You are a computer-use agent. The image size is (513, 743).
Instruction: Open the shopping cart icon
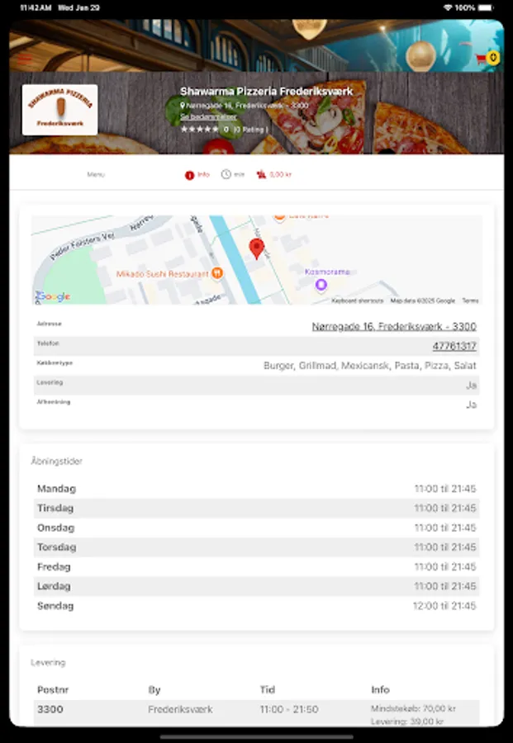click(x=481, y=59)
